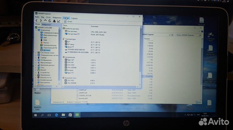Collapse the Компьютер tree node
This screenshot has width=233, height=130.
(x=36, y=30)
